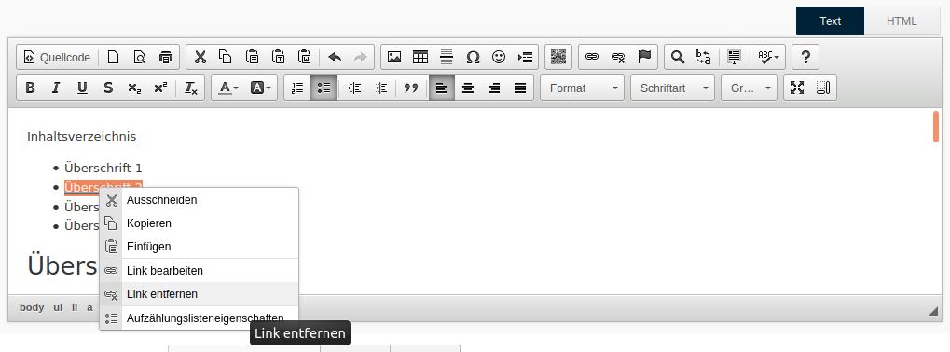Click the Inhaltsverzeichnis link
The height and width of the screenshot is (352, 950).
[82, 137]
